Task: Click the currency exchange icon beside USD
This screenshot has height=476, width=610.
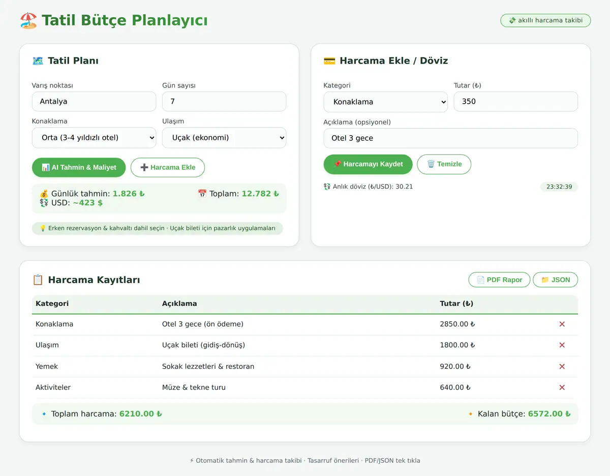Action: [44, 203]
